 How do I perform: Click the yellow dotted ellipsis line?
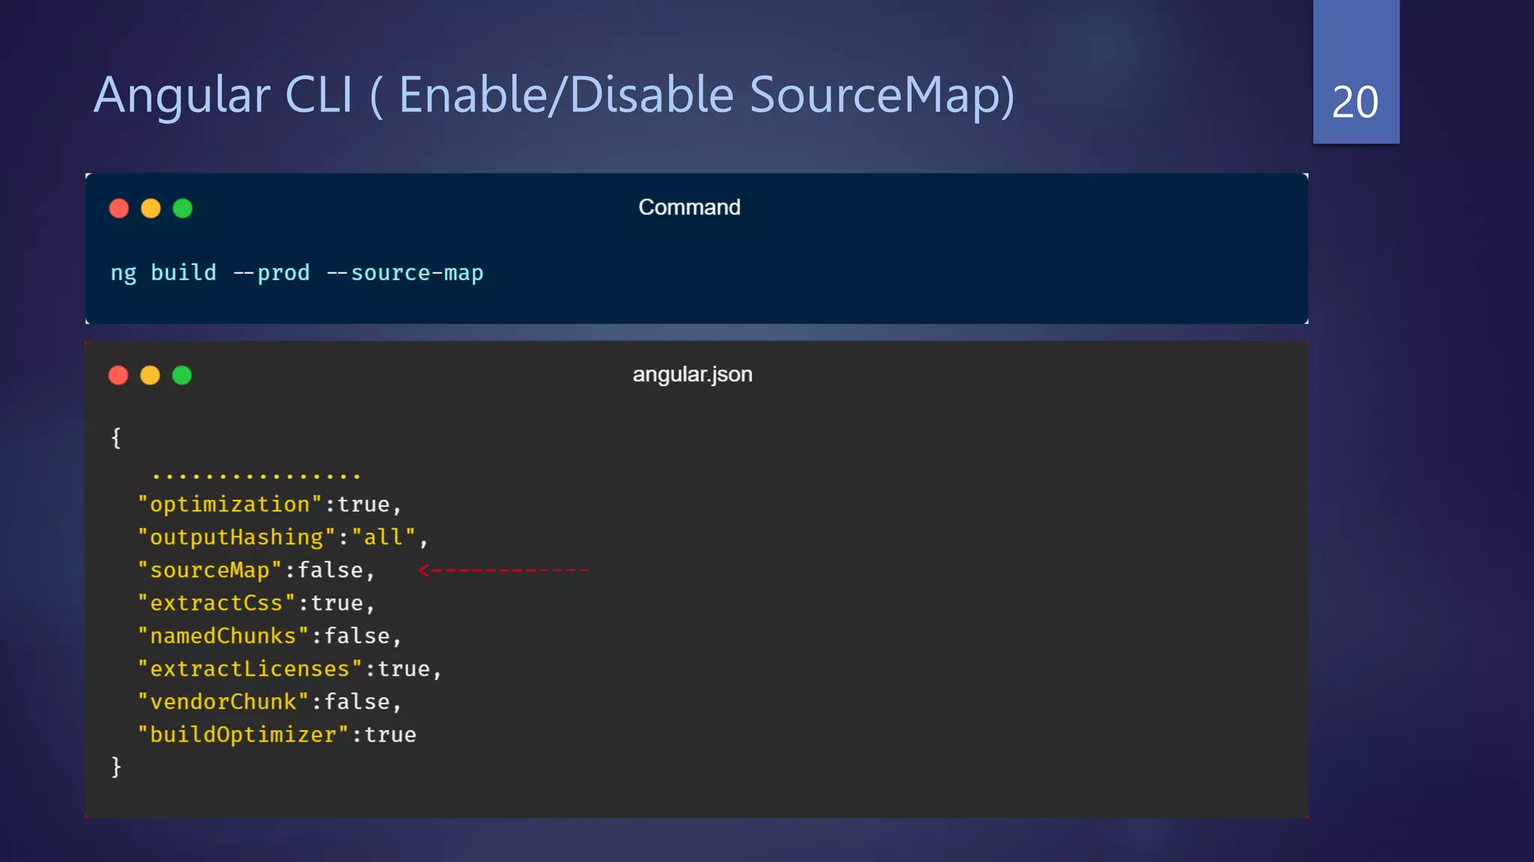(x=256, y=476)
